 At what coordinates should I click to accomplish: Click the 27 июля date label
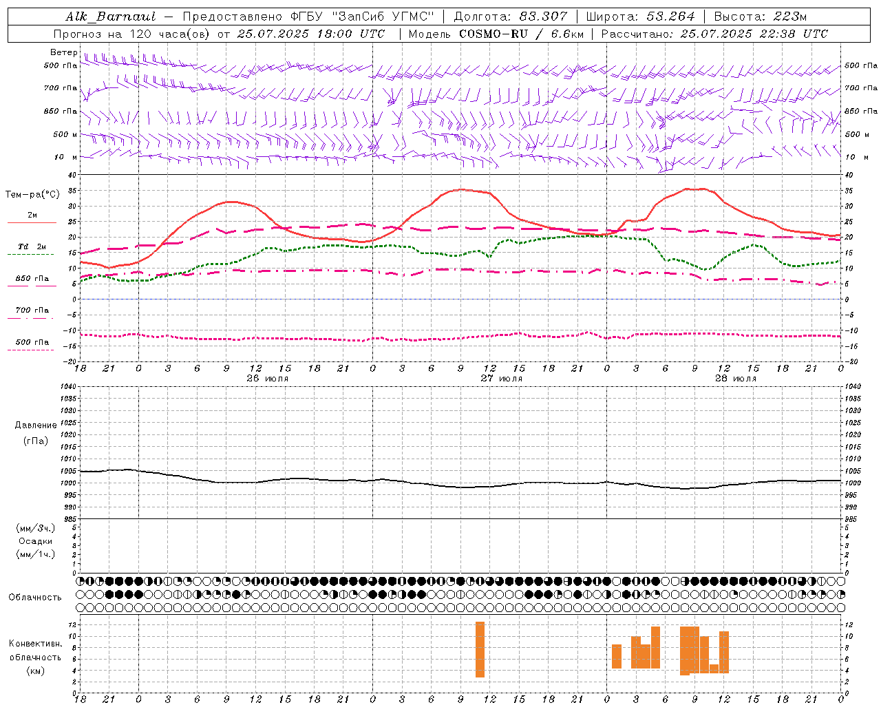click(501, 378)
